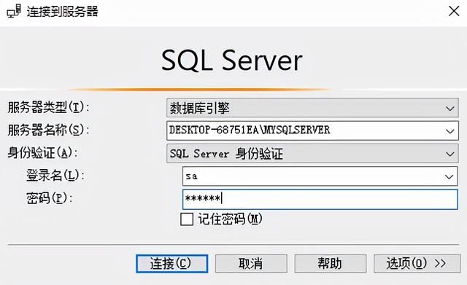
Task: Open 帮助 button
Action: coord(331,264)
